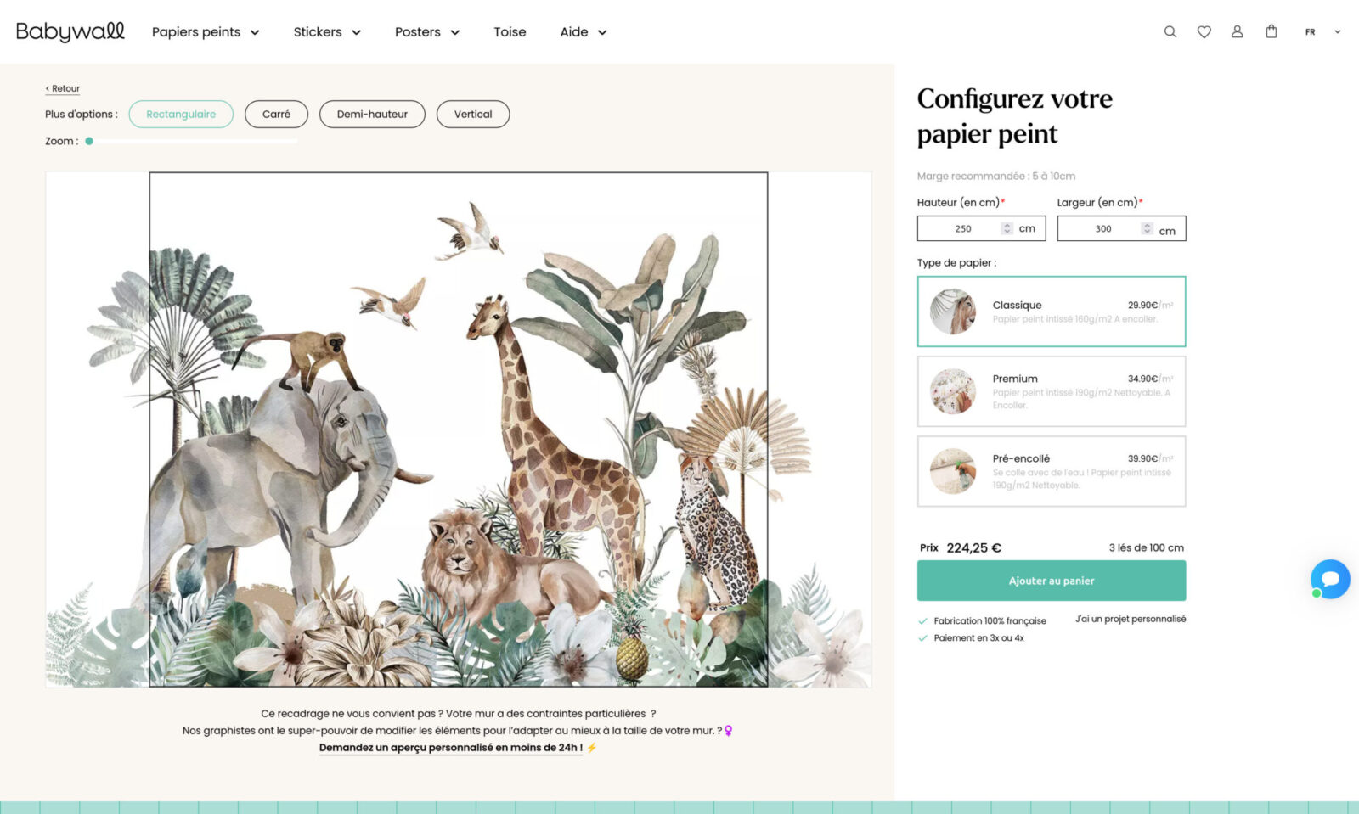Open the shopping bag icon
The height and width of the screenshot is (814, 1359).
[x=1271, y=32]
